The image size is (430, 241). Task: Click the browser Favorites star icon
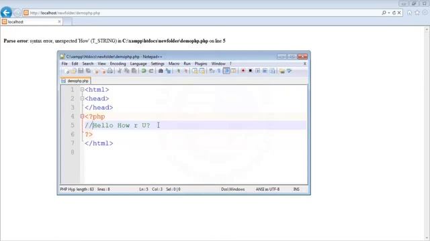[x=417, y=13]
